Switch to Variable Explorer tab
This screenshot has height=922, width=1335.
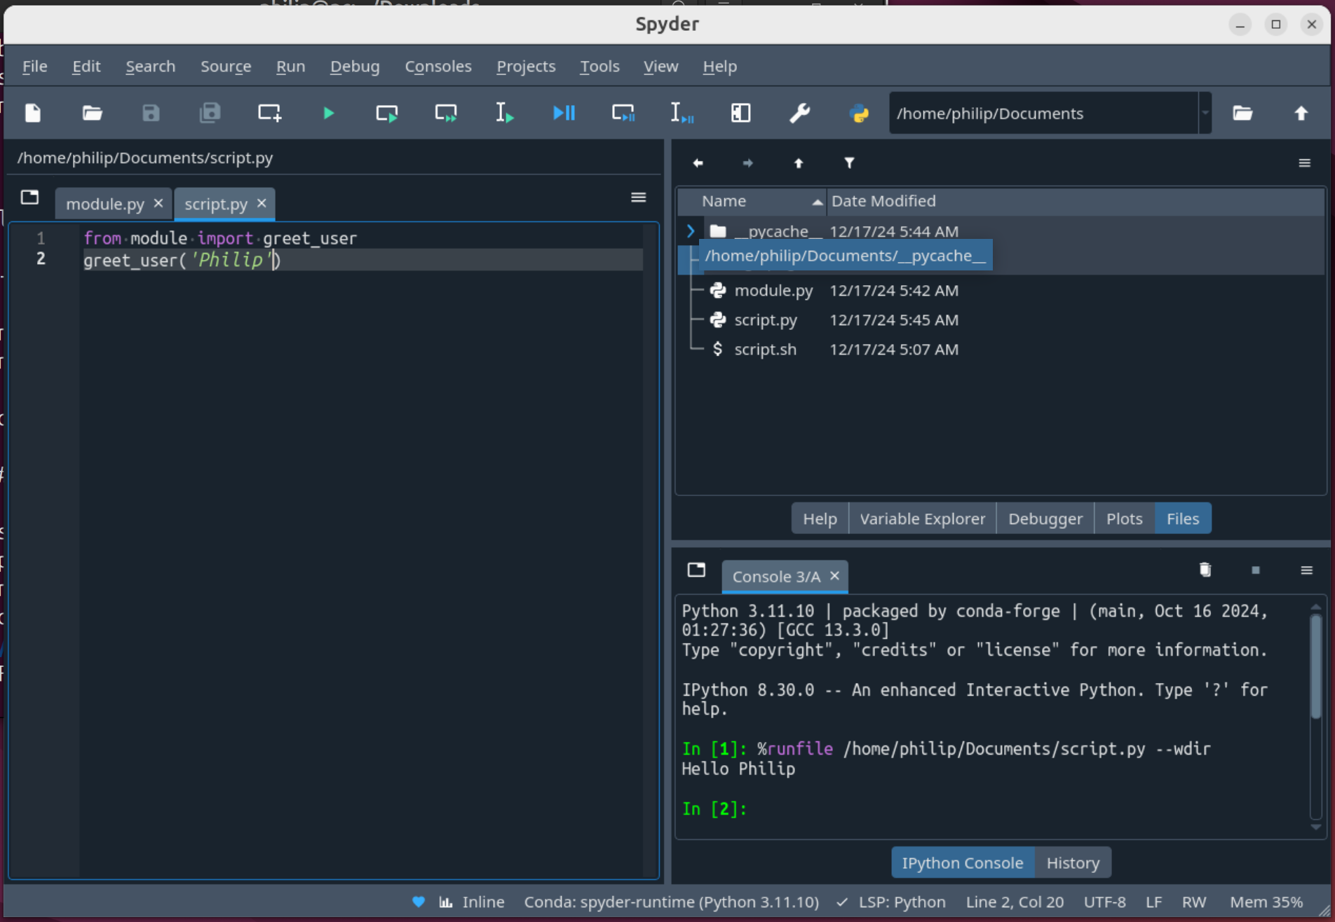tap(922, 519)
